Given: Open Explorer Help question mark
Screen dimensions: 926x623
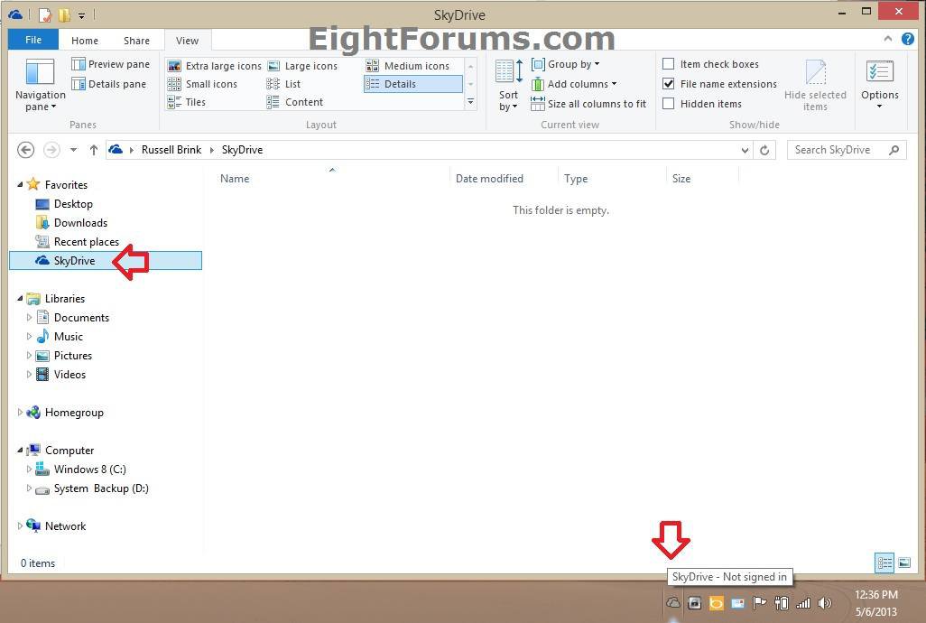Looking at the screenshot, I should 908,39.
